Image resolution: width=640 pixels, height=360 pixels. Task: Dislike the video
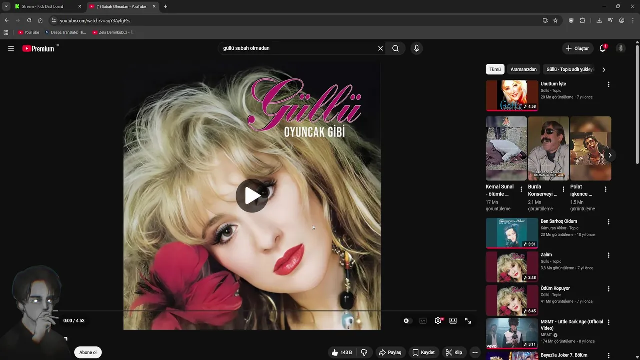(x=364, y=352)
